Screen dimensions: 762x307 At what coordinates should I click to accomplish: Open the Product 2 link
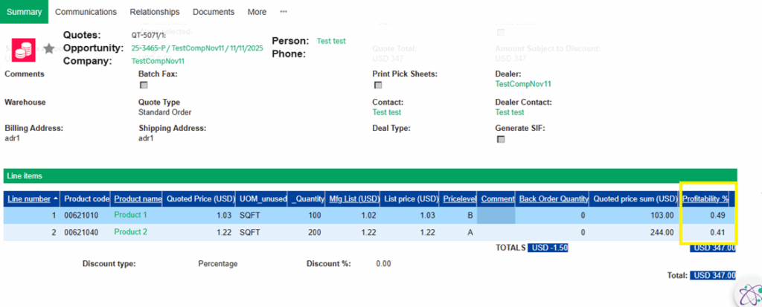[130, 232]
